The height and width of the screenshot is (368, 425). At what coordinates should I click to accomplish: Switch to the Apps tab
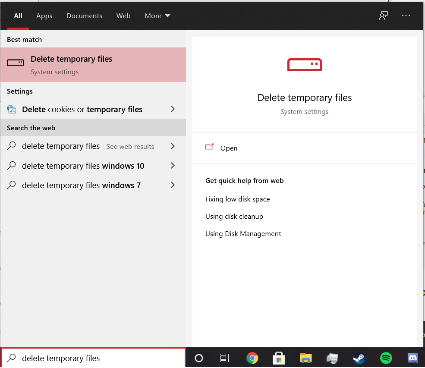tap(44, 16)
